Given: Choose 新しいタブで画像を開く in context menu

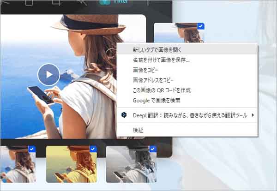Looking at the screenshot, I should (x=187, y=50).
